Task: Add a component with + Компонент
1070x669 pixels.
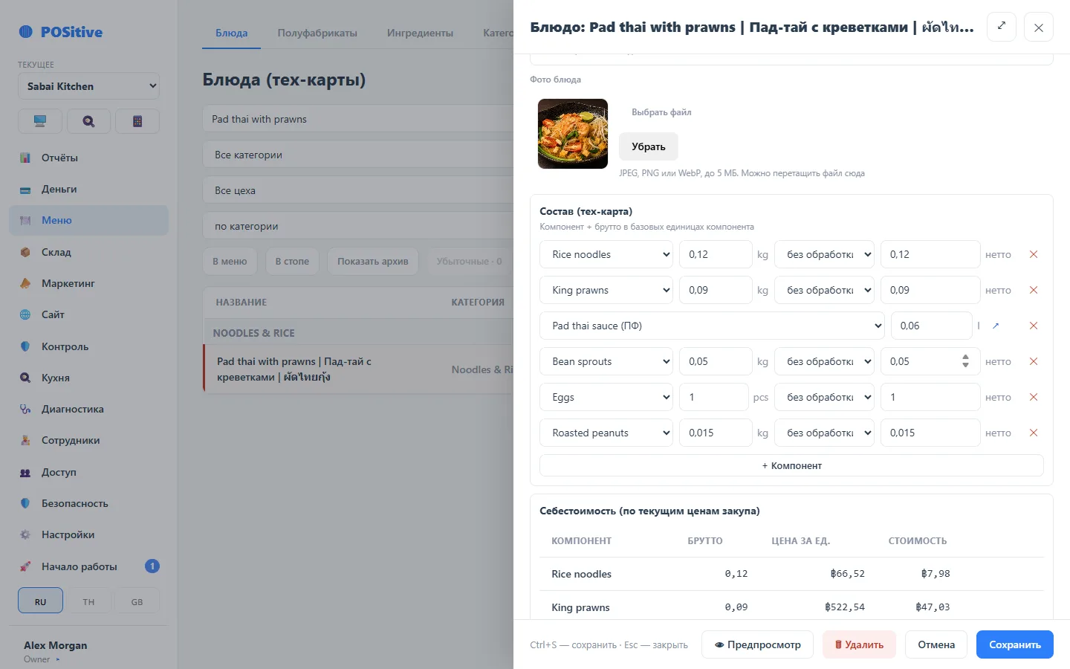Action: (791, 465)
